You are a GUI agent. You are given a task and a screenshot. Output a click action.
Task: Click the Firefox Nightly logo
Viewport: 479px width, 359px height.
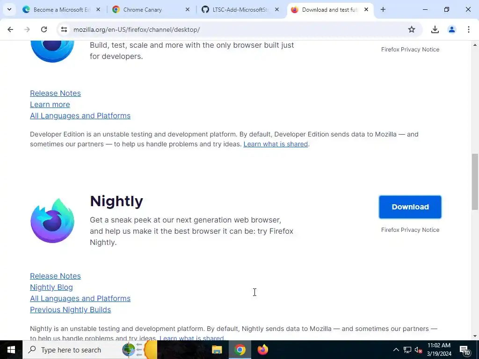52,221
